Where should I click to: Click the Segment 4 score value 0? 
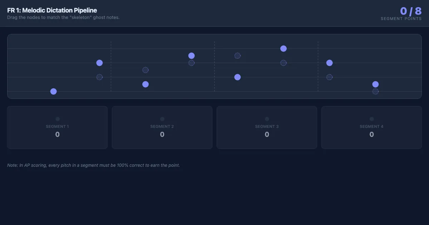[372, 135]
